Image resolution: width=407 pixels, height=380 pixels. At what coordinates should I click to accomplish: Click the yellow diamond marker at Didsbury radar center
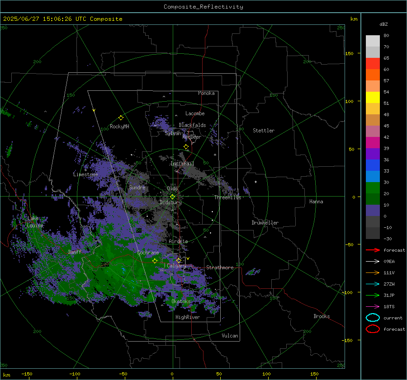(x=172, y=197)
